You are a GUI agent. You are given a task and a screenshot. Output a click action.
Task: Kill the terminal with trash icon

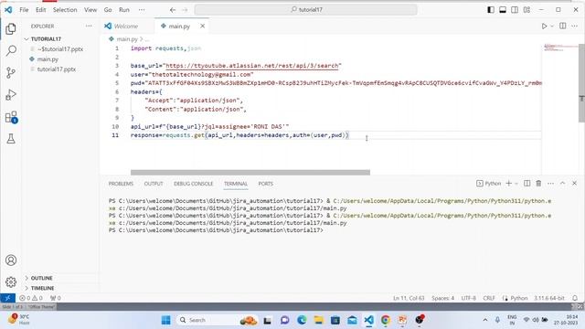pyautogui.click(x=538, y=183)
